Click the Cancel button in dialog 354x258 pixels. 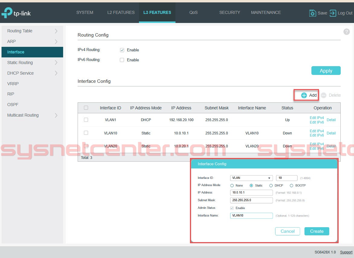[288, 231]
